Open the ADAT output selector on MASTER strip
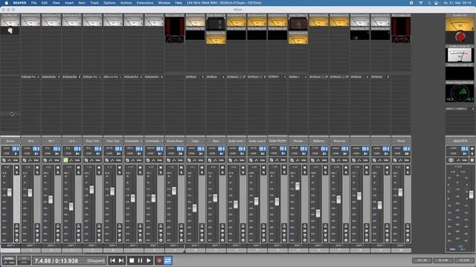The image size is (476, 267). (460, 108)
